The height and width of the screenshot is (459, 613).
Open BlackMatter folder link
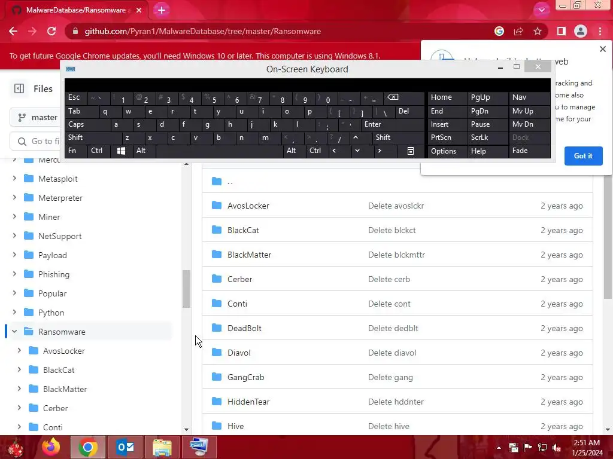pyautogui.click(x=250, y=255)
